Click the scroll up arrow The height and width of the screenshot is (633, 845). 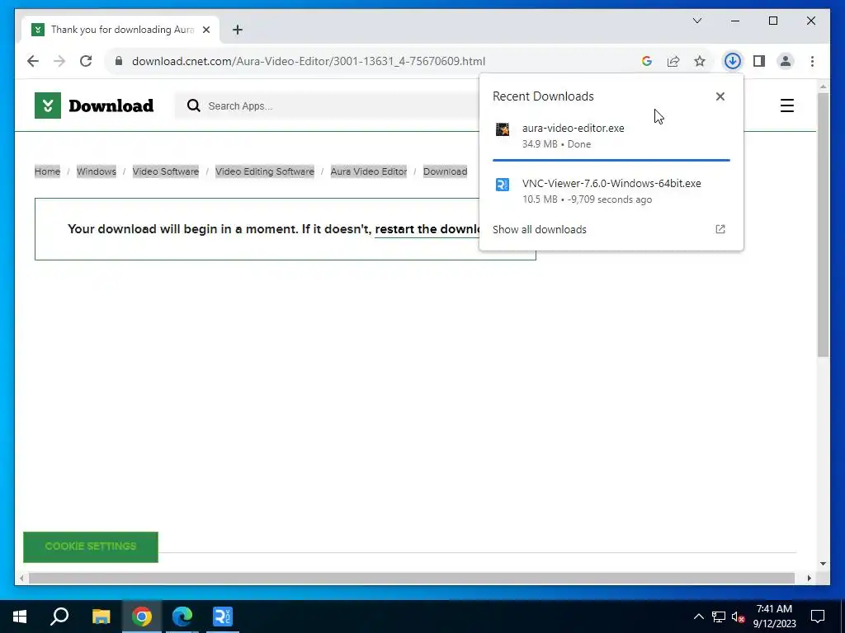tap(823, 86)
